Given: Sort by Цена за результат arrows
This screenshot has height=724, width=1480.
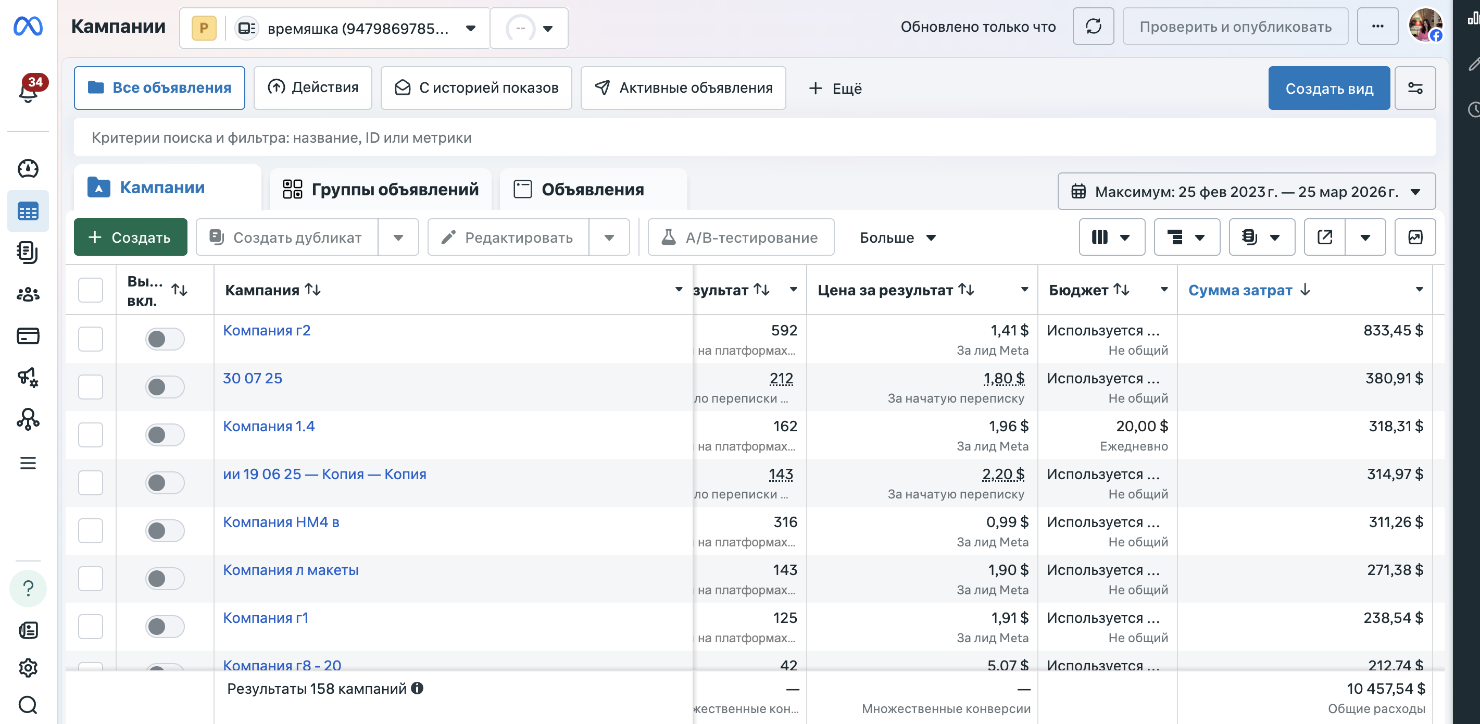Looking at the screenshot, I should (967, 290).
